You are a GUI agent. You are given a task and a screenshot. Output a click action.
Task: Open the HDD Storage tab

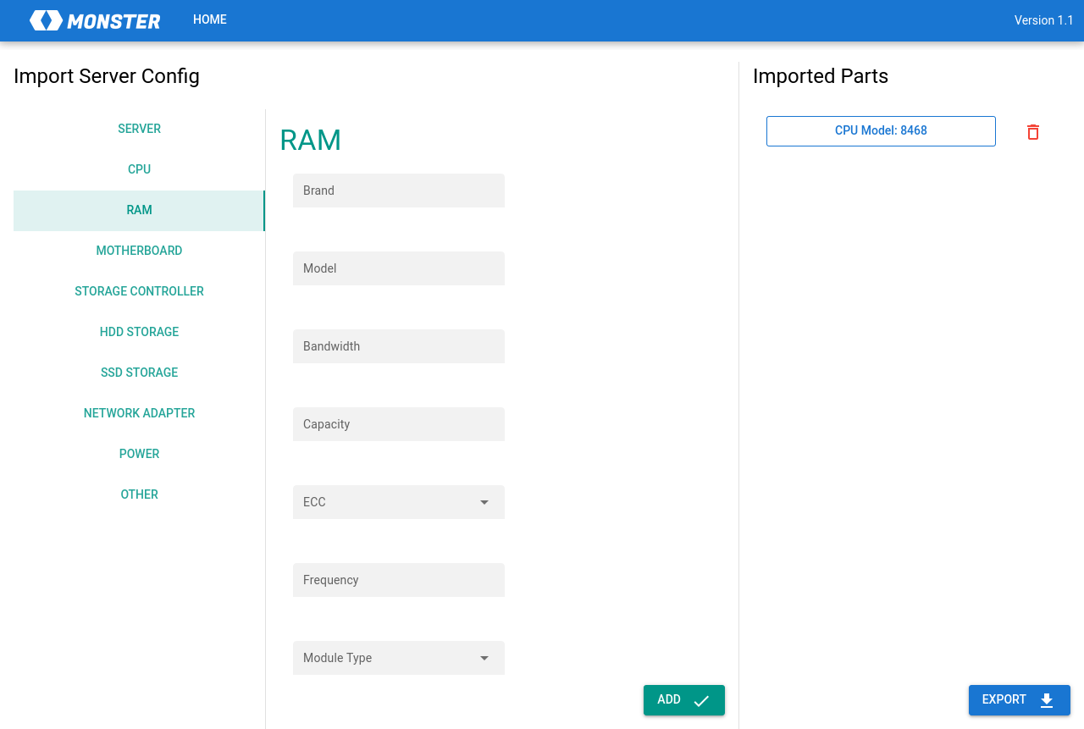(139, 332)
